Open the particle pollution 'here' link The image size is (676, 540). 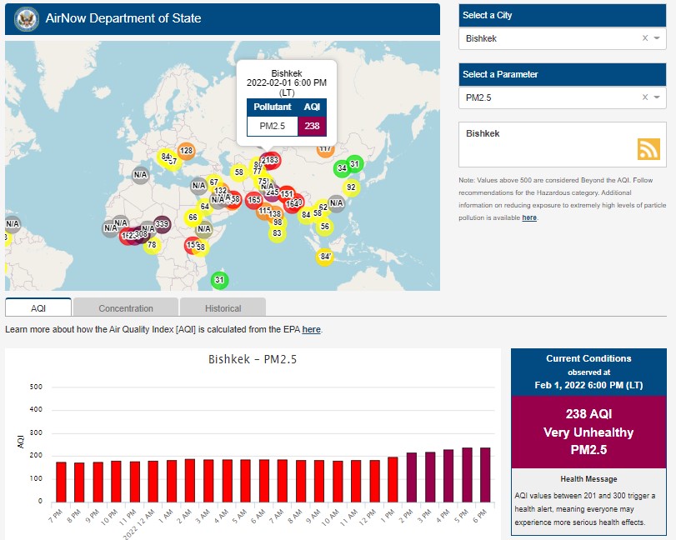pyautogui.click(x=529, y=217)
